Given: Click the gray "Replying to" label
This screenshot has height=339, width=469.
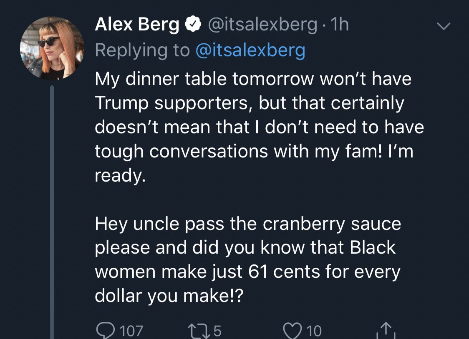Looking at the screenshot, I should point(142,50).
